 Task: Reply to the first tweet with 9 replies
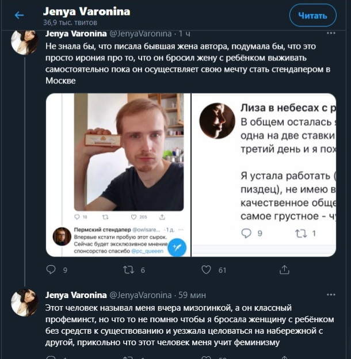(51, 269)
